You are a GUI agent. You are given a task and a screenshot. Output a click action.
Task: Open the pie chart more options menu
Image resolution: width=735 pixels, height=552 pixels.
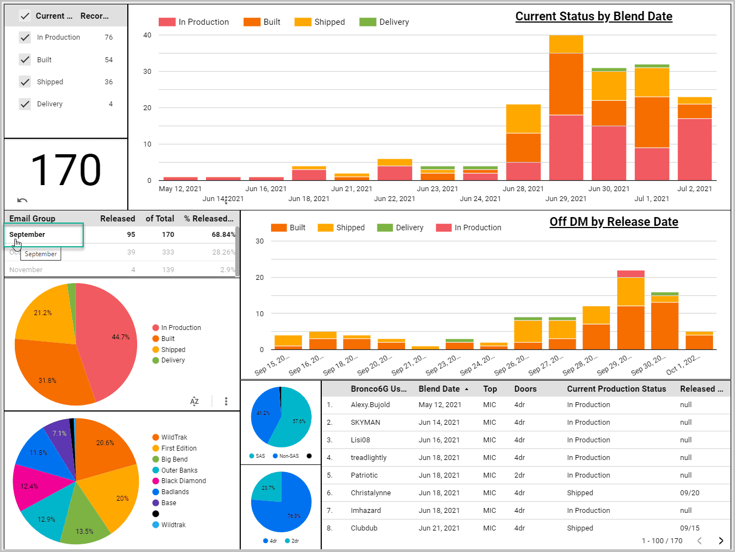pyautogui.click(x=226, y=401)
